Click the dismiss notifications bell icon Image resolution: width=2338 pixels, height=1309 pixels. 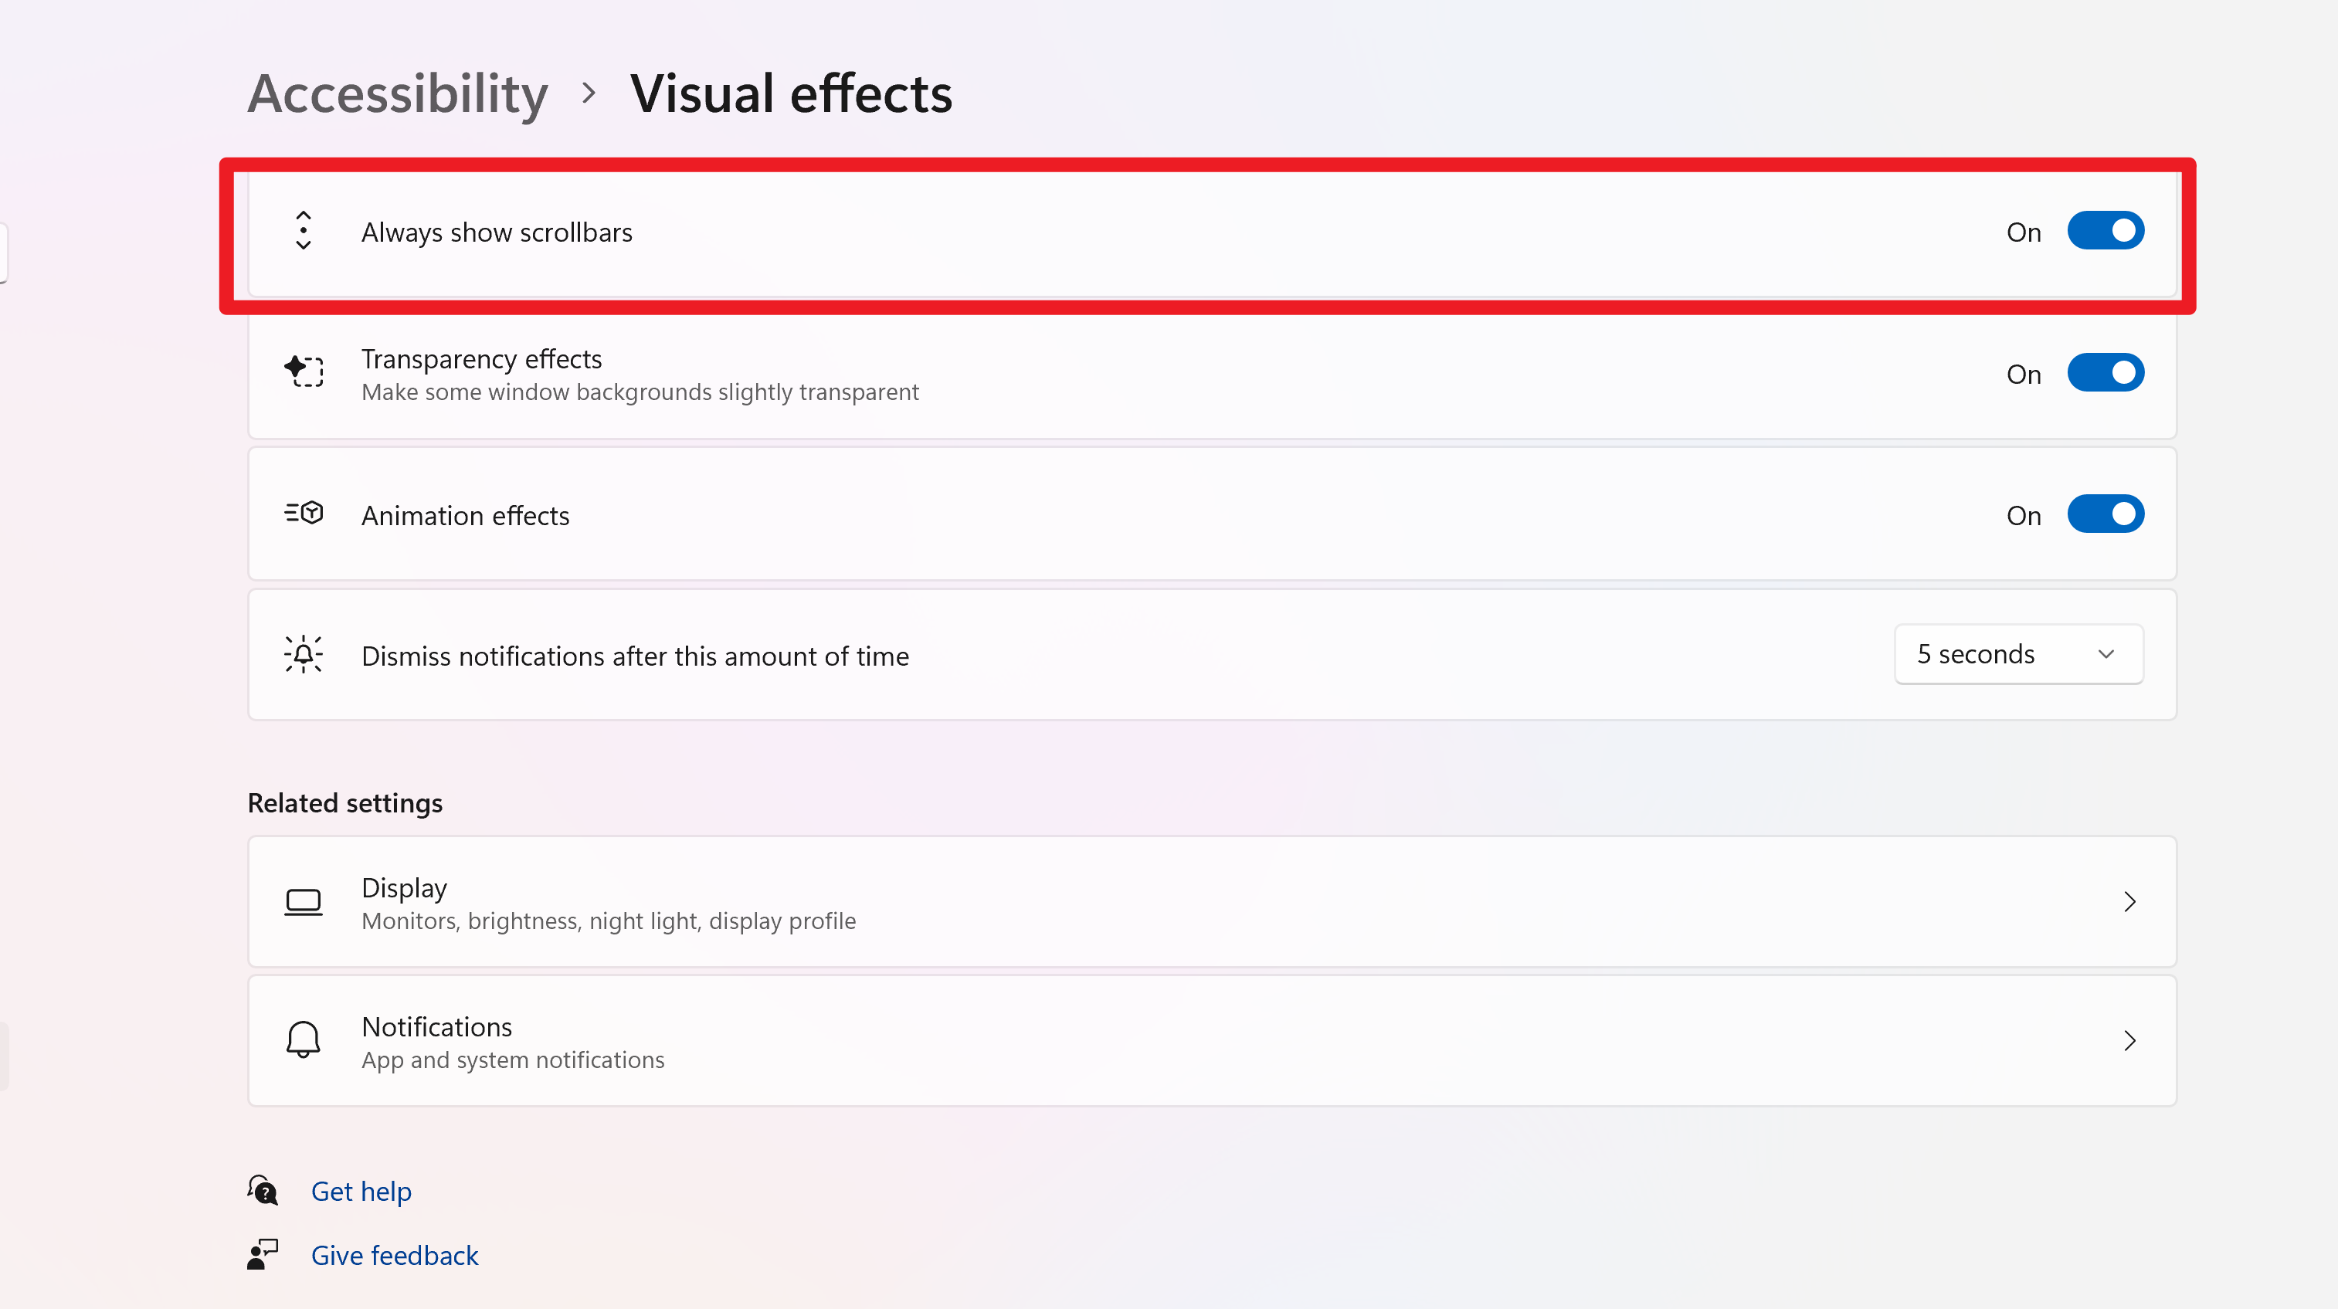(304, 655)
